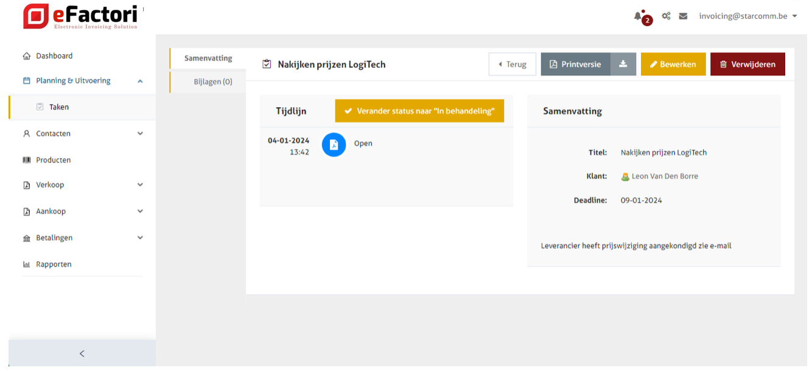Open Taken in the sidebar

tap(59, 107)
